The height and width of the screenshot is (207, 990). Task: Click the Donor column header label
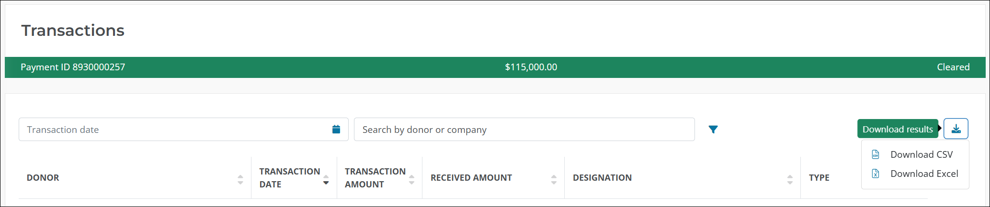(43, 178)
